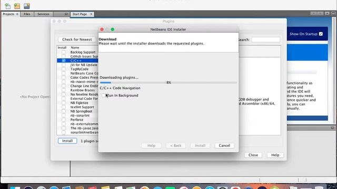
Task: Check the NB SpringBoot install checkbox
Action: tap(64, 111)
